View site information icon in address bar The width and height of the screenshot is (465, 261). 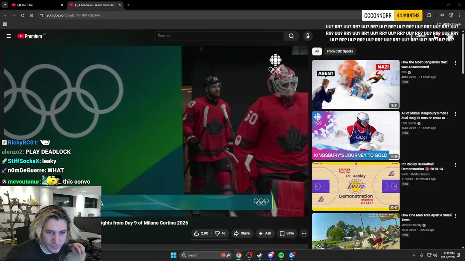click(x=42, y=15)
